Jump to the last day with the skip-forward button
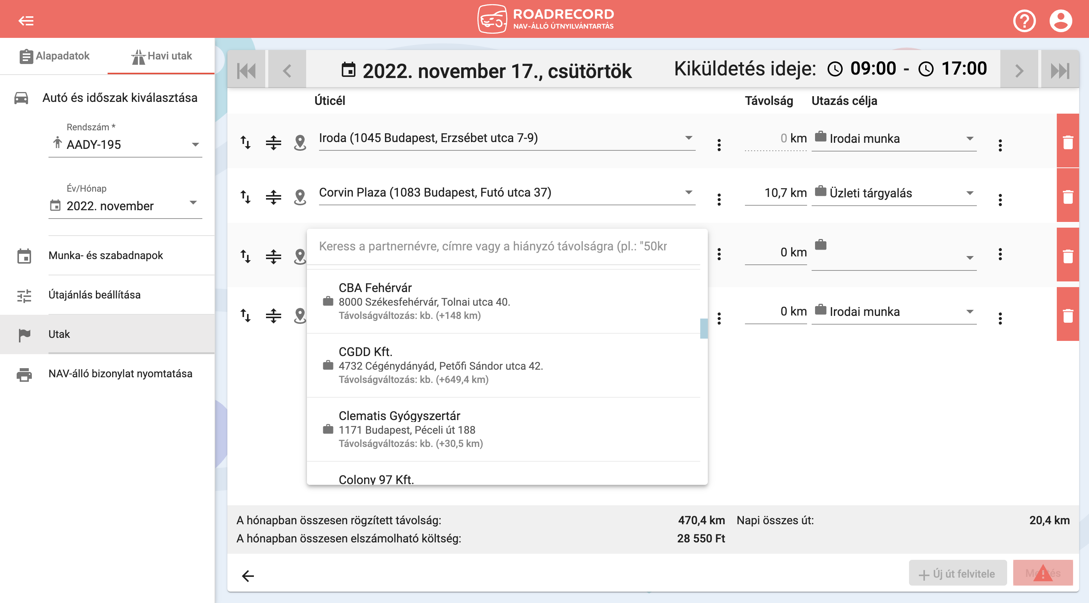The image size is (1089, 603). 1060,70
